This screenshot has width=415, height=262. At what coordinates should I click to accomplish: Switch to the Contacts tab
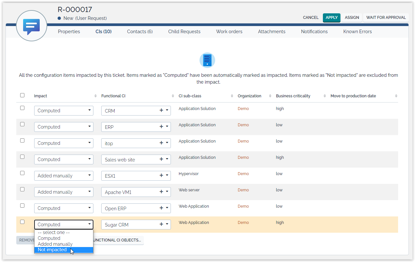point(140,31)
